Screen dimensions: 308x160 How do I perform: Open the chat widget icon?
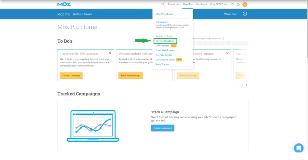point(299,148)
